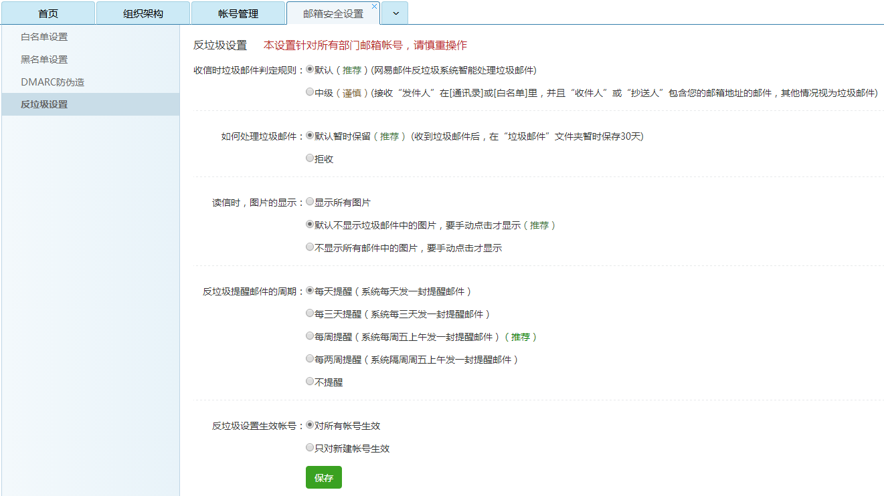Enable the 中级（谨慎）judgment rule
The image size is (884, 496).
point(309,92)
